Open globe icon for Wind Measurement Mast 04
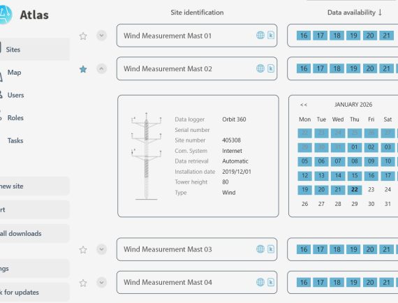Screen dimensions: 398x303 260,282
